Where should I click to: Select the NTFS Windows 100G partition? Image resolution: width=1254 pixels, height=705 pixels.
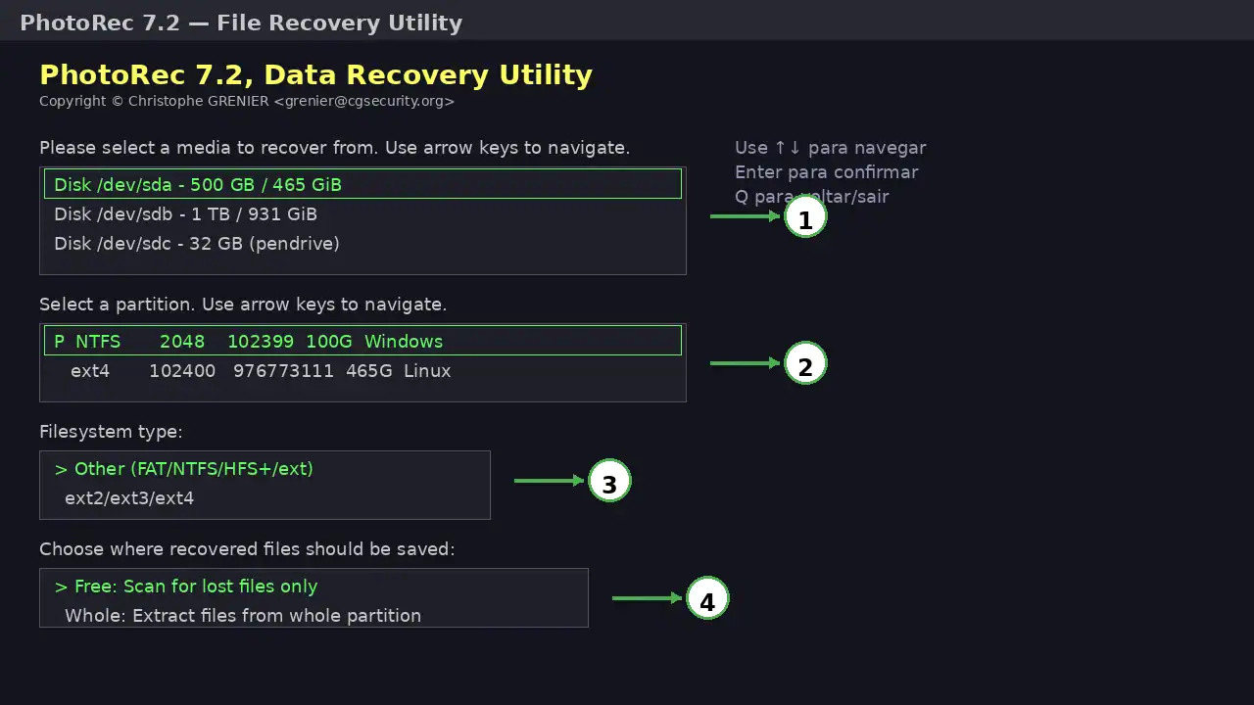pyautogui.click(x=362, y=341)
